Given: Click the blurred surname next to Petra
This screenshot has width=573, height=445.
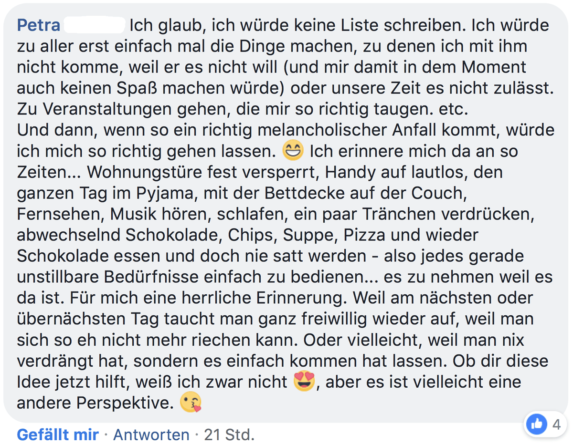Looking at the screenshot, I should click(95, 25).
